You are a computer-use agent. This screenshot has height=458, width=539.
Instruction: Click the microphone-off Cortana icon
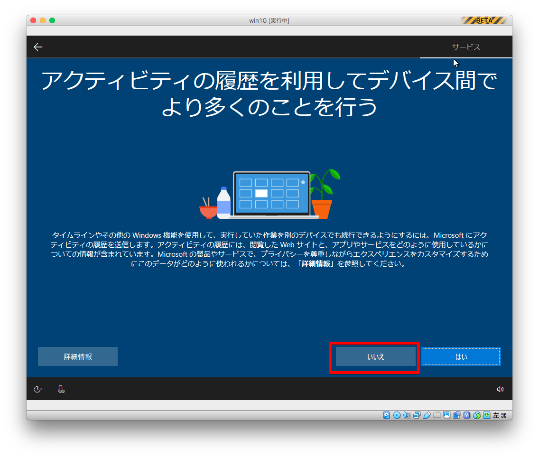click(61, 389)
